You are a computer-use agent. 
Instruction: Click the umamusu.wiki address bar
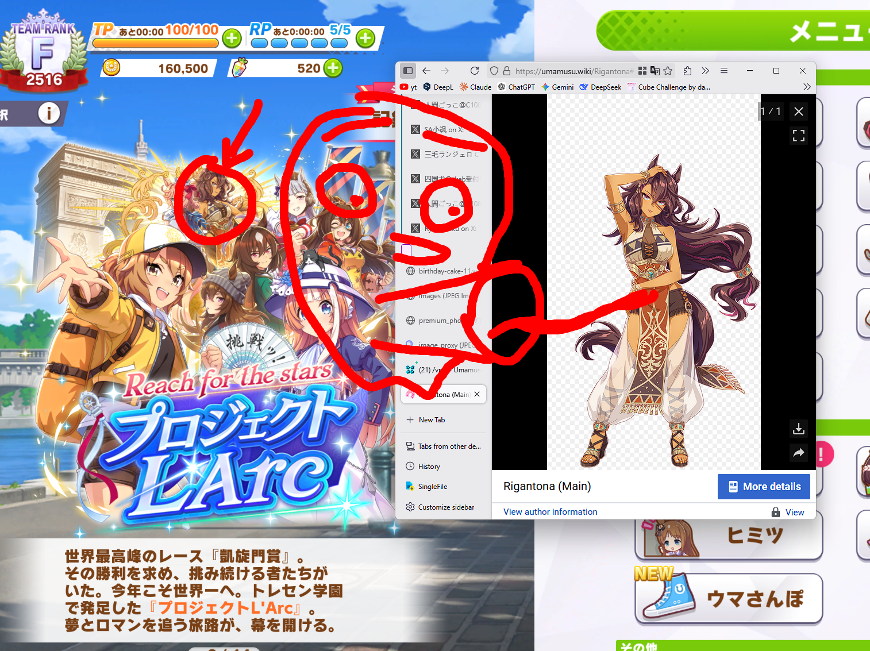(x=573, y=71)
